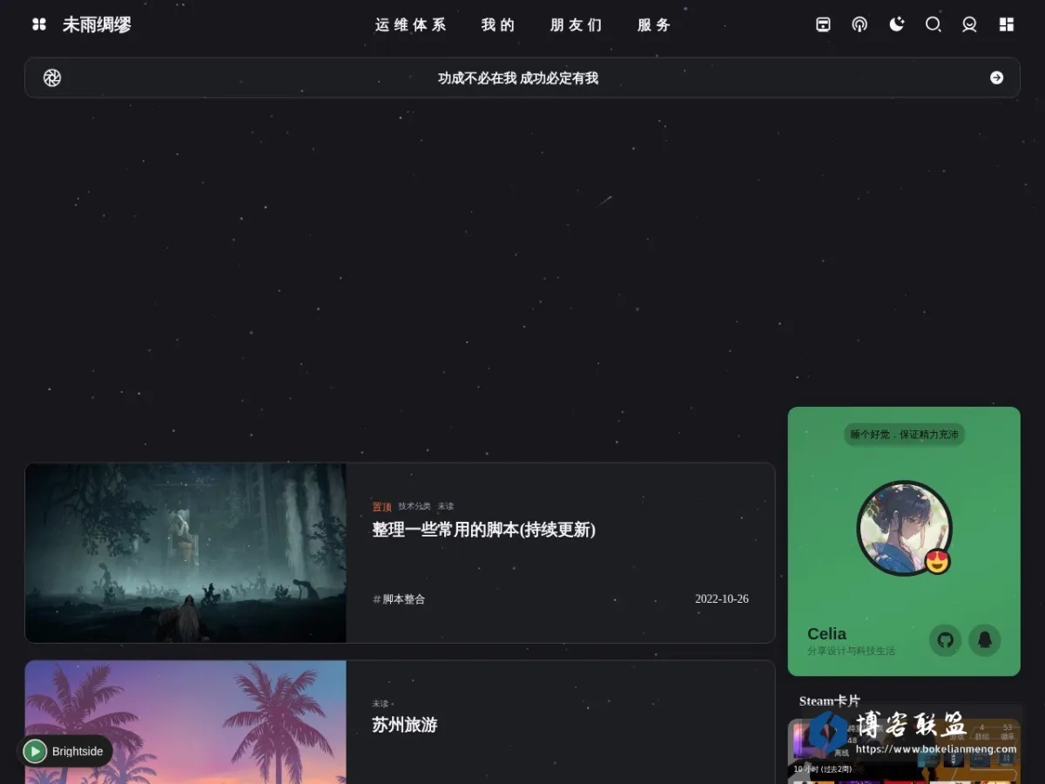This screenshot has width=1045, height=784.
Task: Click 未读 label on the 脚本 post
Action: pos(446,506)
